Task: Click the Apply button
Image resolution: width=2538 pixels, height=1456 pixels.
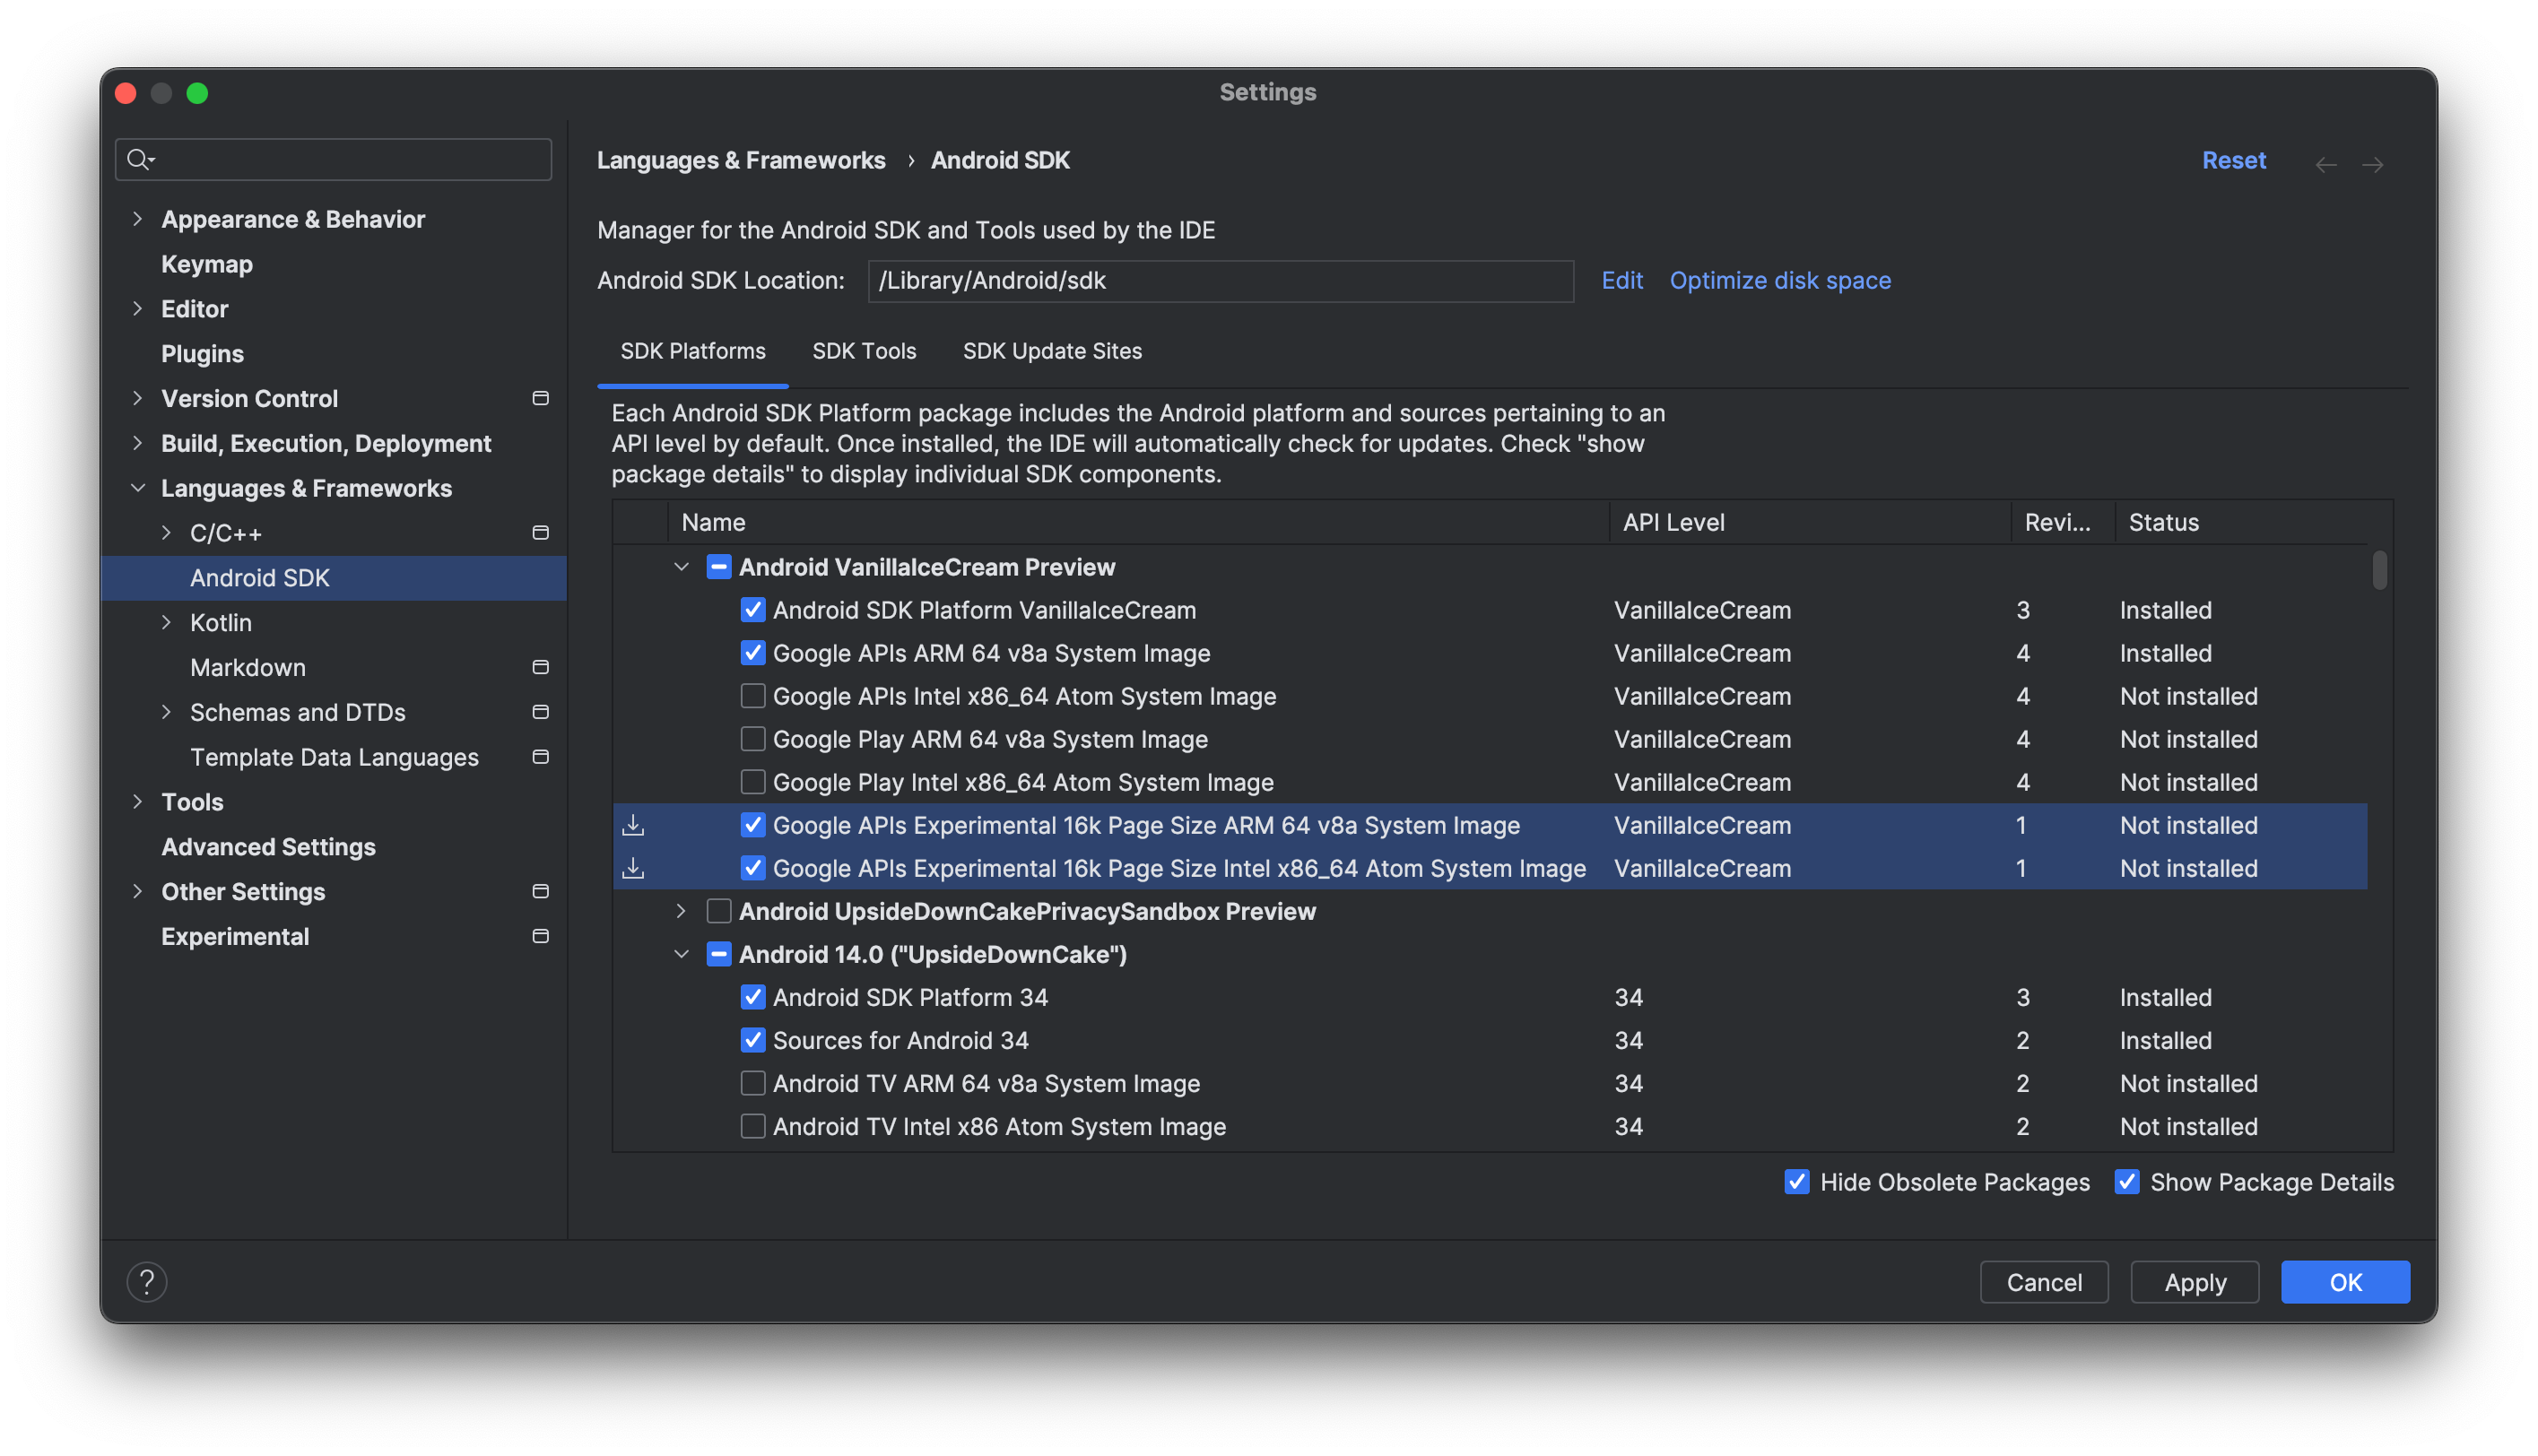Action: (2195, 1280)
